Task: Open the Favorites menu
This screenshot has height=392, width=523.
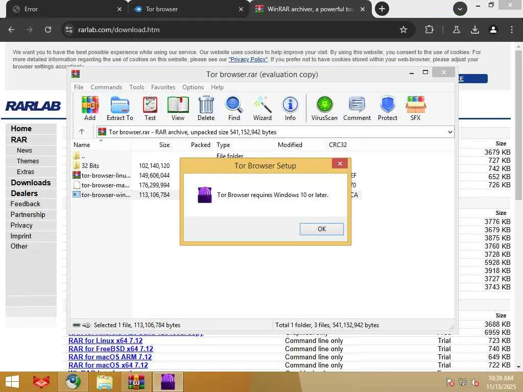Action: (163, 87)
